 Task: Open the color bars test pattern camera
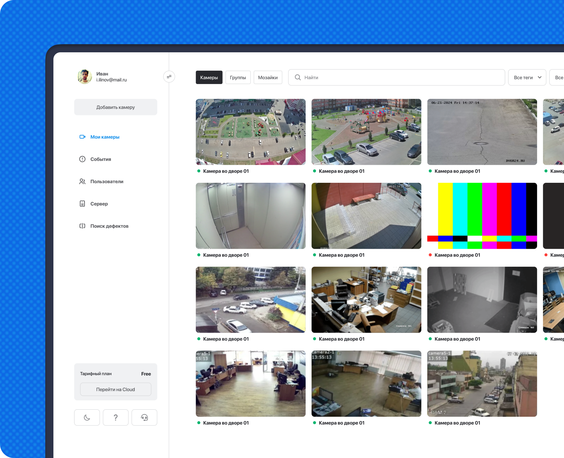click(482, 216)
